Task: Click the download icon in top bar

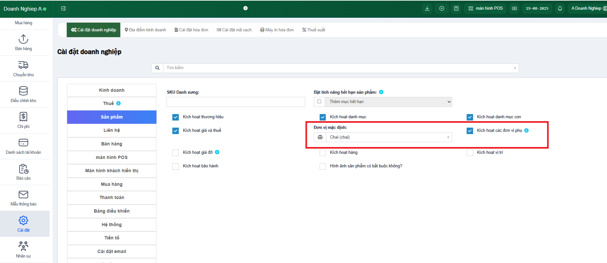Action: 427,8
